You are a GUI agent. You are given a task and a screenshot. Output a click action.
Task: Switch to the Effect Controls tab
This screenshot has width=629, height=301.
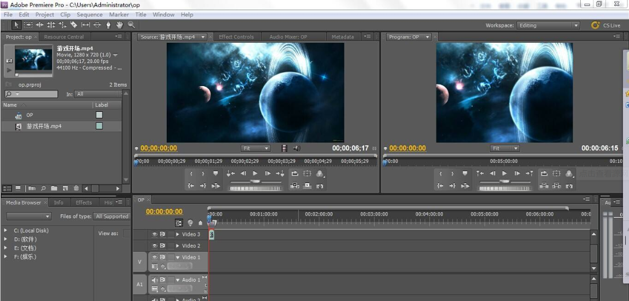pyautogui.click(x=236, y=37)
